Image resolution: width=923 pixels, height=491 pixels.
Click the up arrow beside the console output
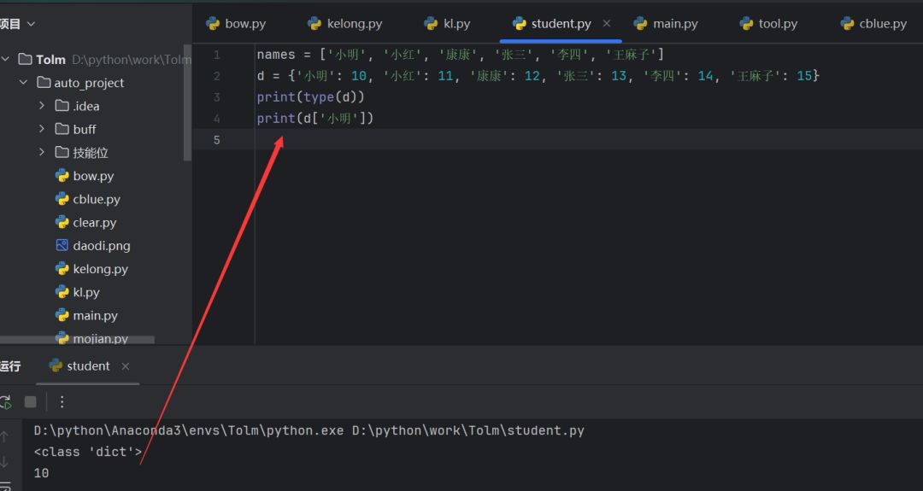pos(5,437)
